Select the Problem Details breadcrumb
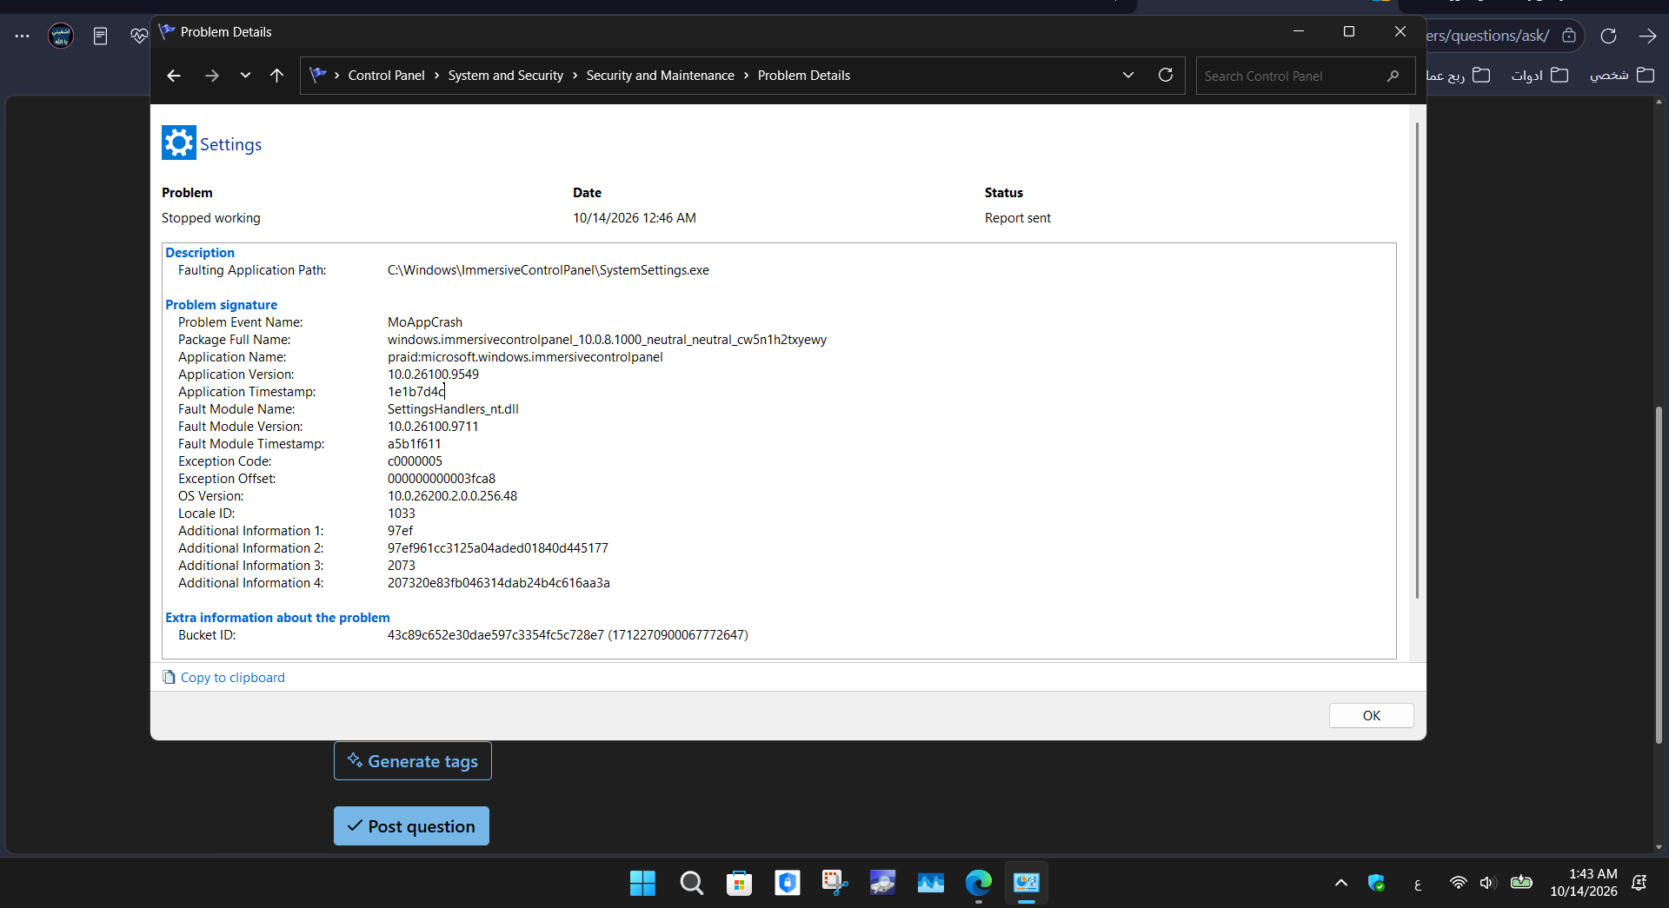This screenshot has height=908, width=1669. pyautogui.click(x=803, y=76)
